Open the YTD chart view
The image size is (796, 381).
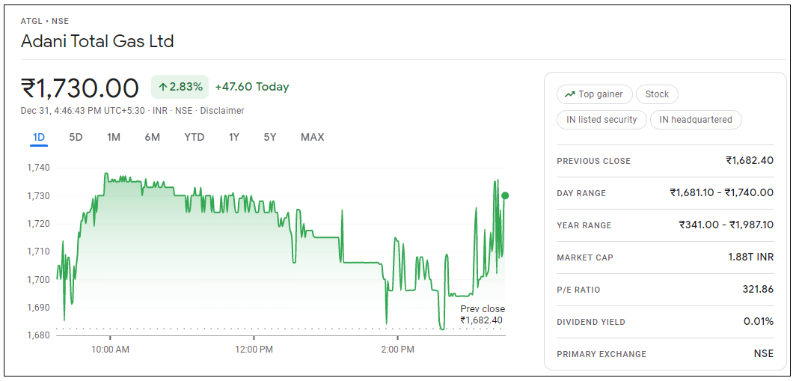coord(195,137)
